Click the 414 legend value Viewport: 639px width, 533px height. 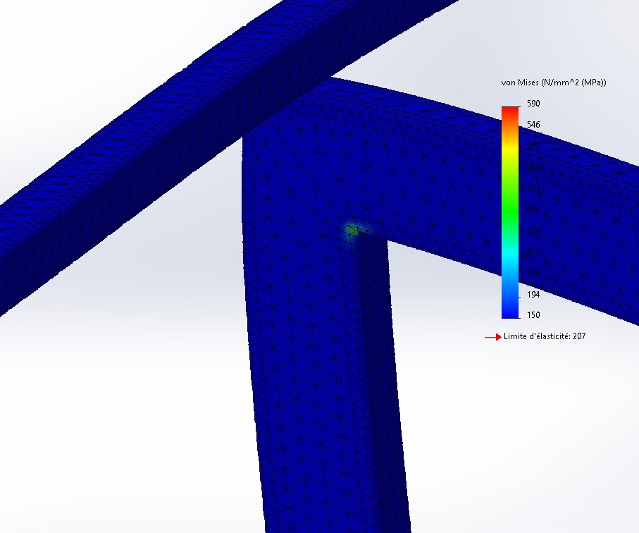pyautogui.click(x=533, y=188)
